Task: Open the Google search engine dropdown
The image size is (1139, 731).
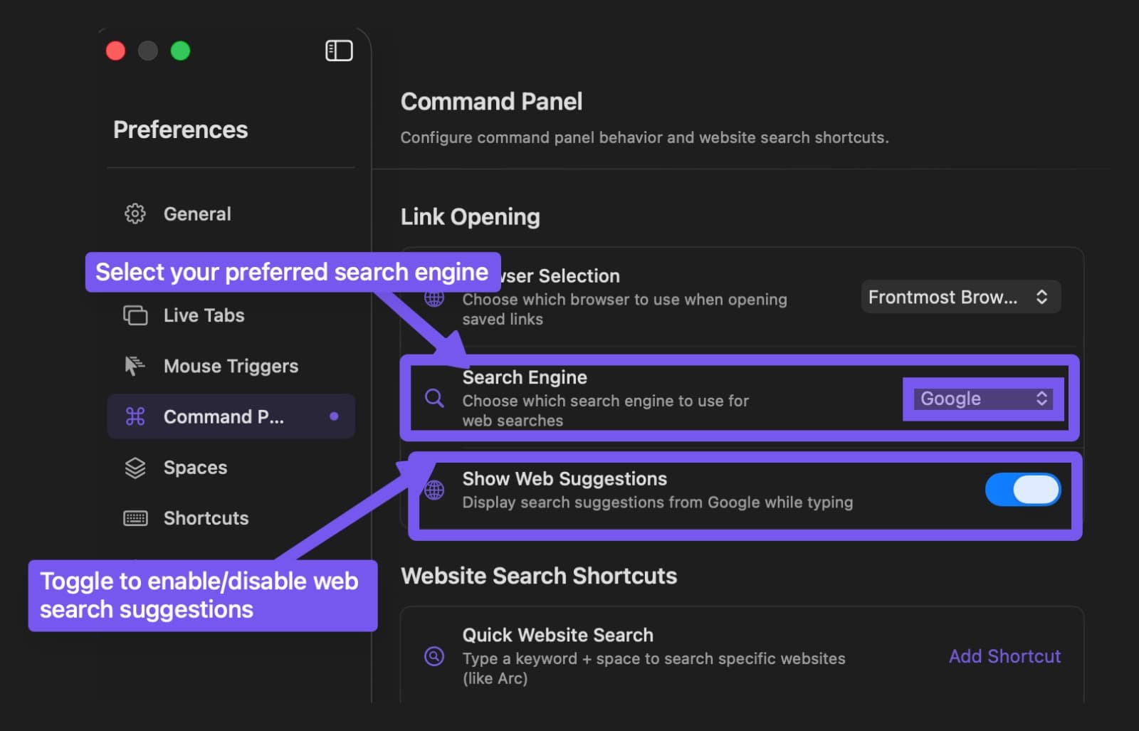Action: (983, 399)
